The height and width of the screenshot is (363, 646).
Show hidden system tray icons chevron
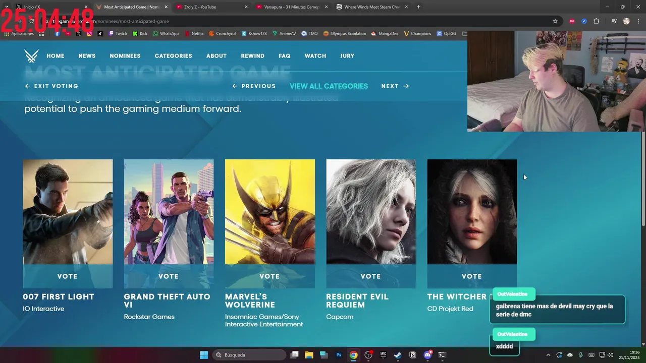tap(549, 355)
